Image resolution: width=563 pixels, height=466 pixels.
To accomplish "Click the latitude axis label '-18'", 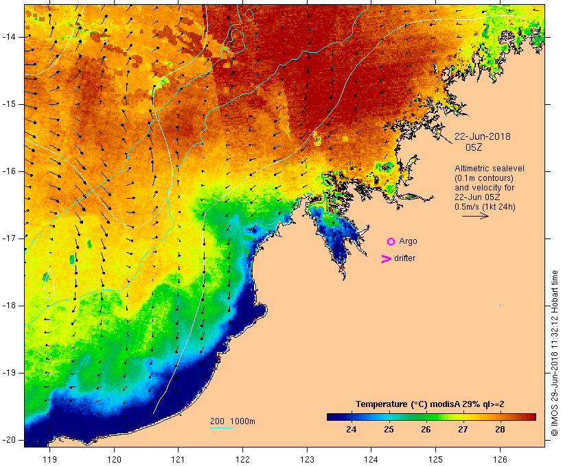I will [9, 306].
